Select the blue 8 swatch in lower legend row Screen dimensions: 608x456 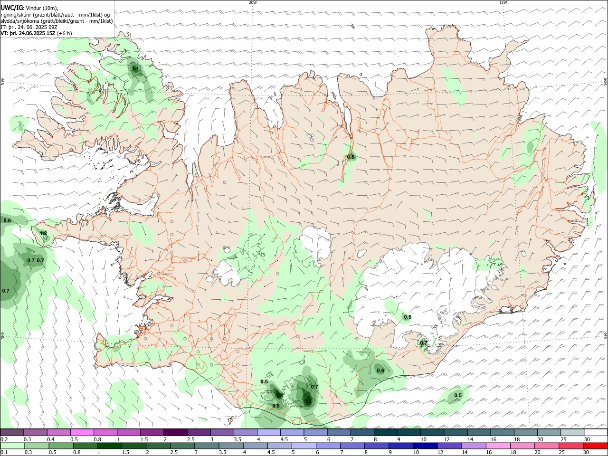[x=377, y=446]
